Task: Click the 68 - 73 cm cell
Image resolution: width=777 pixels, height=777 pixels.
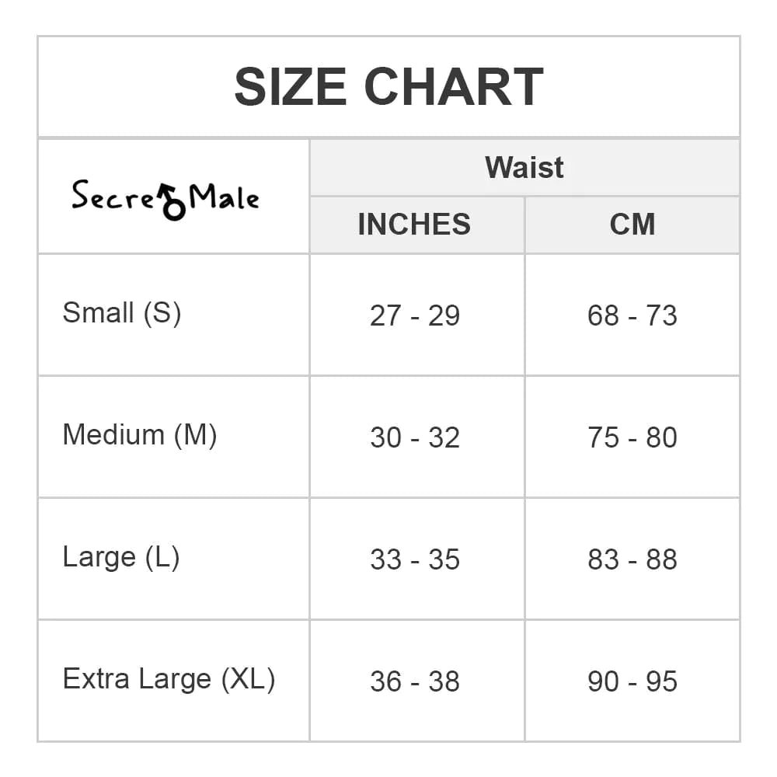Action: (632, 315)
